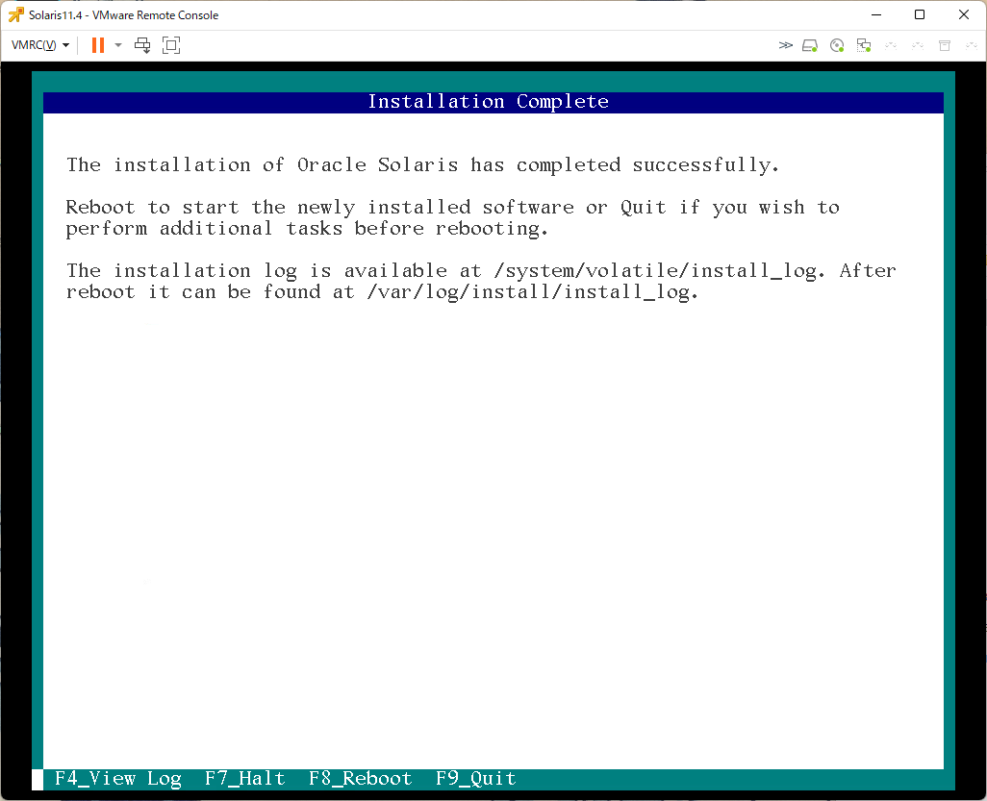Click the Installation Complete title bar
The height and width of the screenshot is (801, 987).
(493, 102)
